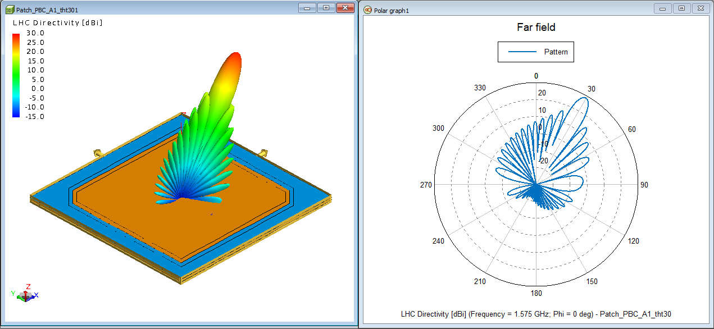Click the Pattern legend entry
This screenshot has width=714, height=329.
[536, 52]
